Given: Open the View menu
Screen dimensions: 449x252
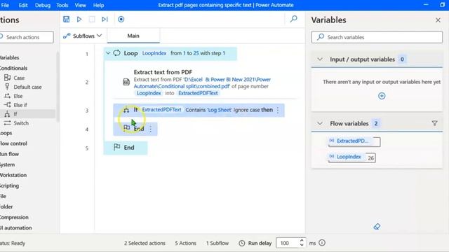Looking at the screenshot, I should coord(81,5).
